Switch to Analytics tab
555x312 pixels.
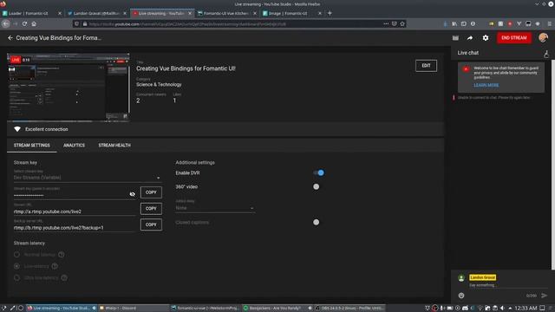point(74,146)
